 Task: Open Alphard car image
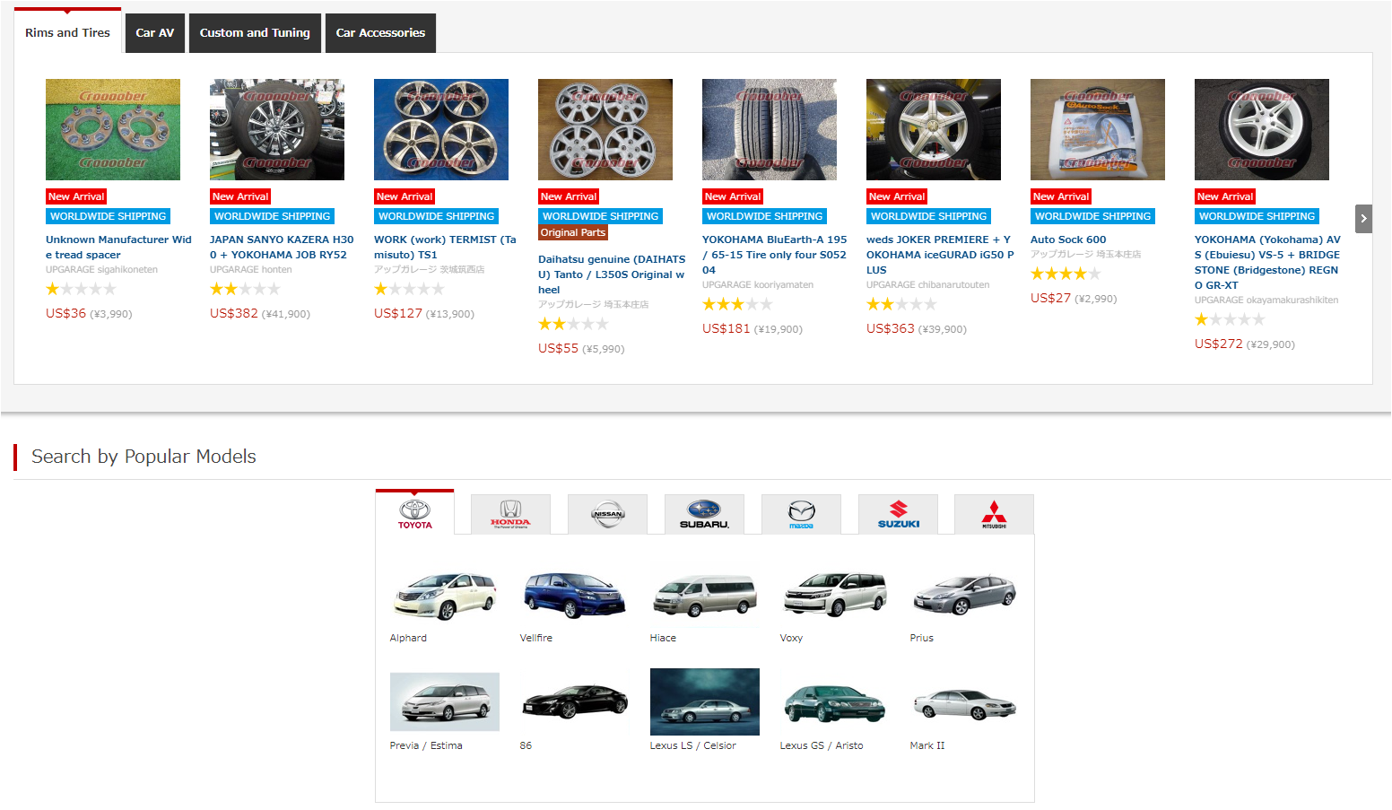coord(445,596)
